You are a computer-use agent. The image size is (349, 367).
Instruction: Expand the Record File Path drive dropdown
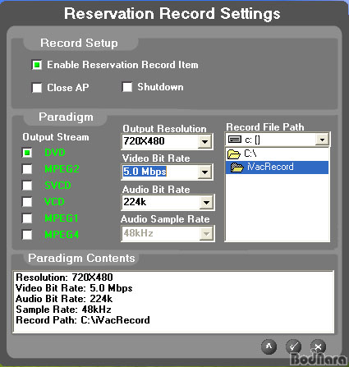pos(322,140)
